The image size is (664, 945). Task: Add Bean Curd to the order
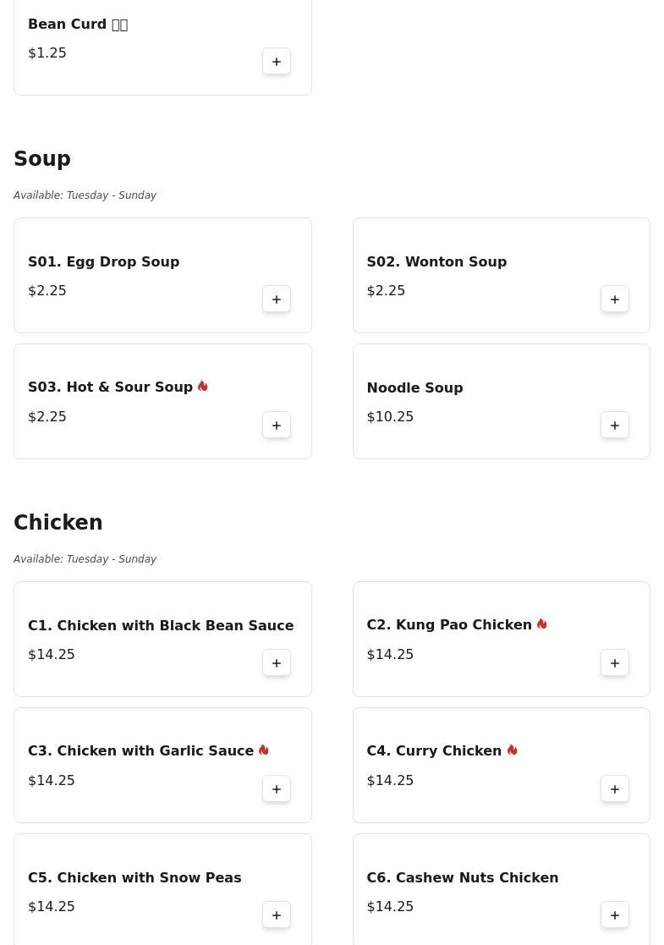click(x=277, y=62)
